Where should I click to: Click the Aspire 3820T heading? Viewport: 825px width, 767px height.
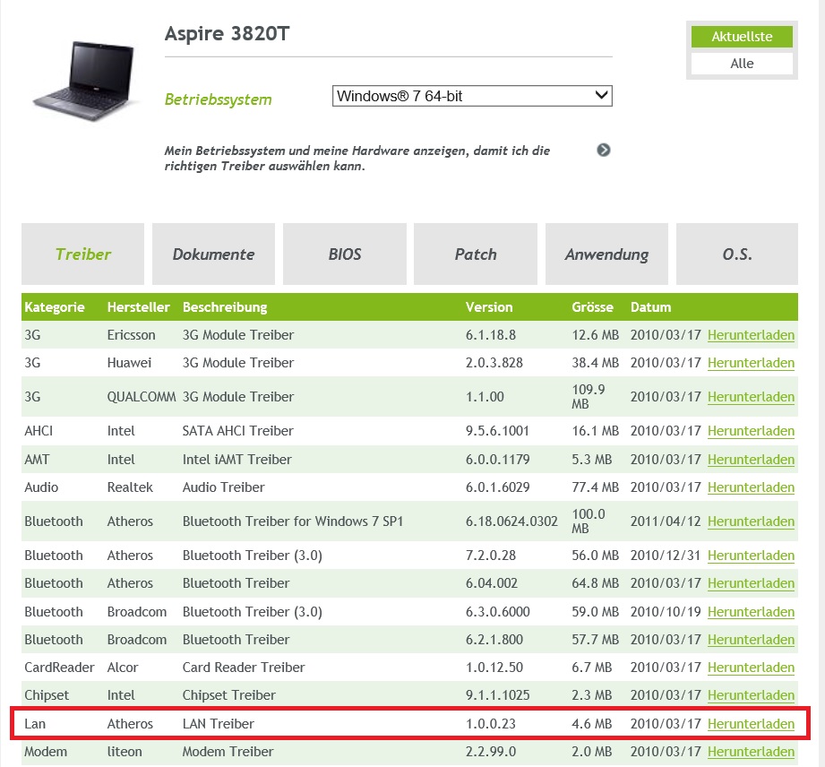[227, 33]
